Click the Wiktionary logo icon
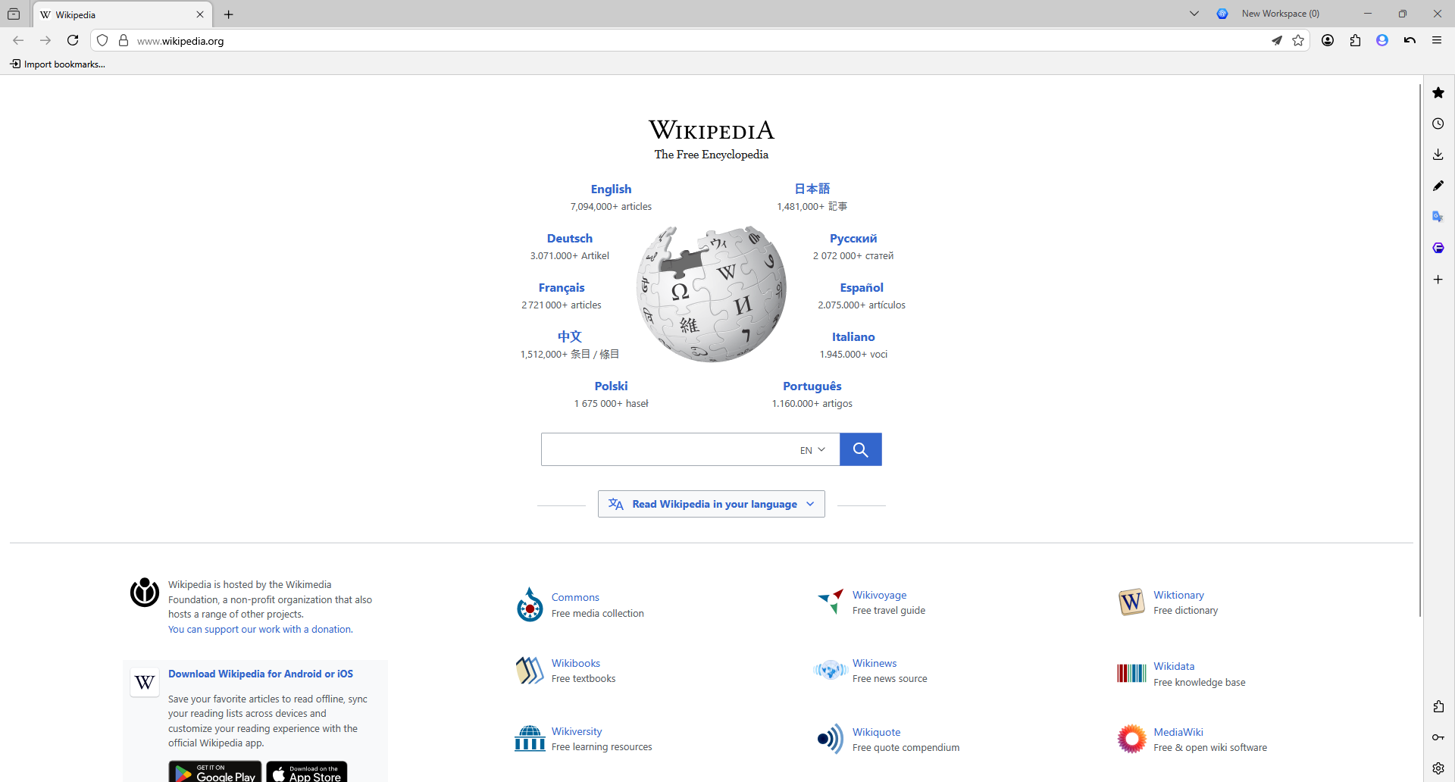Screen dimensions: 1455x782 [x=1131, y=602]
